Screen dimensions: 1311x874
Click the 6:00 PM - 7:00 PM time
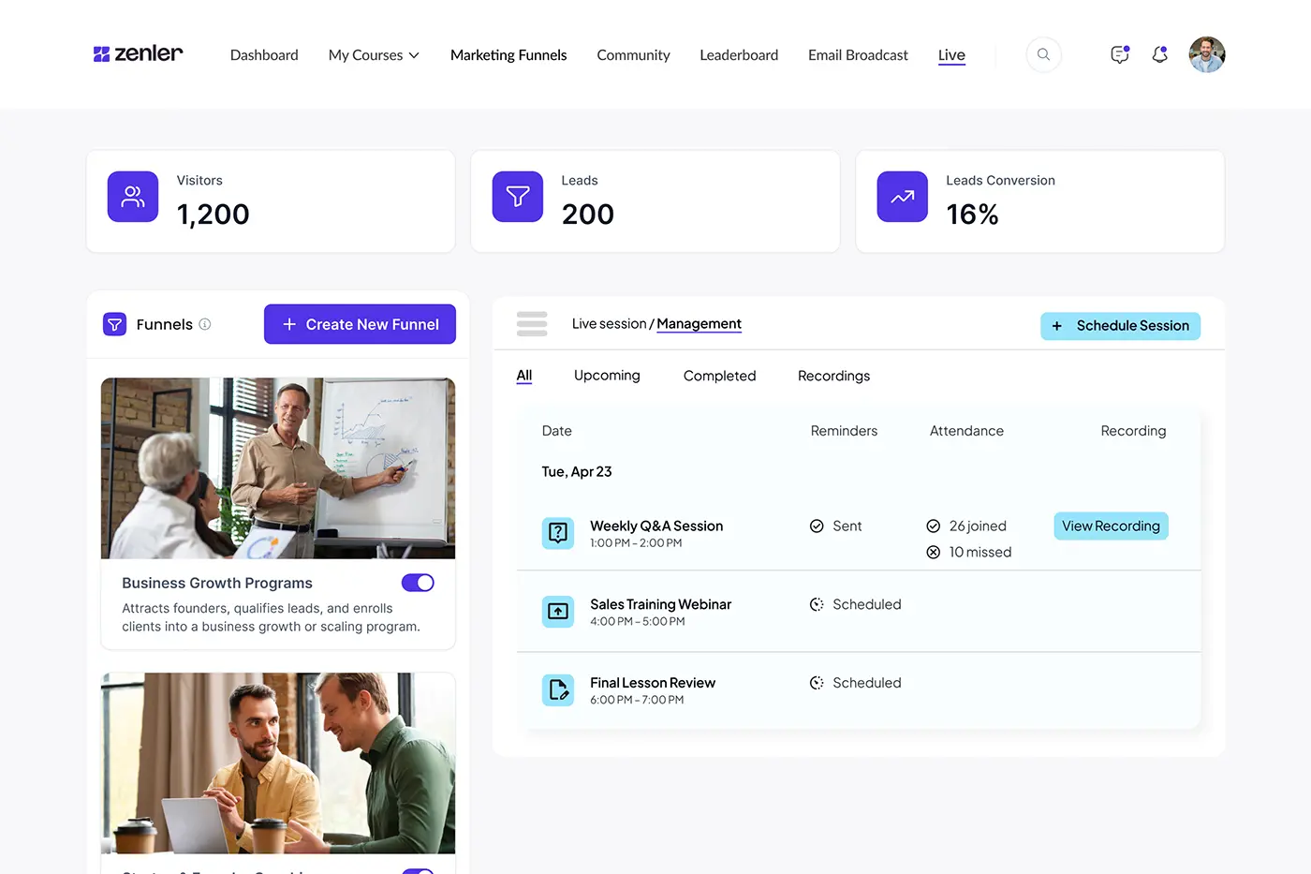coord(637,701)
